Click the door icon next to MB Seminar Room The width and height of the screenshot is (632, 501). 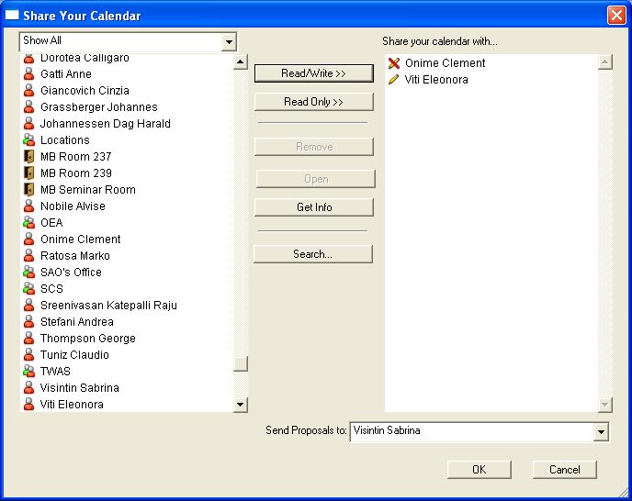tap(28, 190)
